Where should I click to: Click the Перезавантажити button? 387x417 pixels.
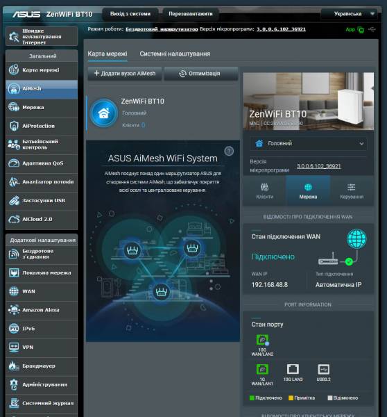191,14
